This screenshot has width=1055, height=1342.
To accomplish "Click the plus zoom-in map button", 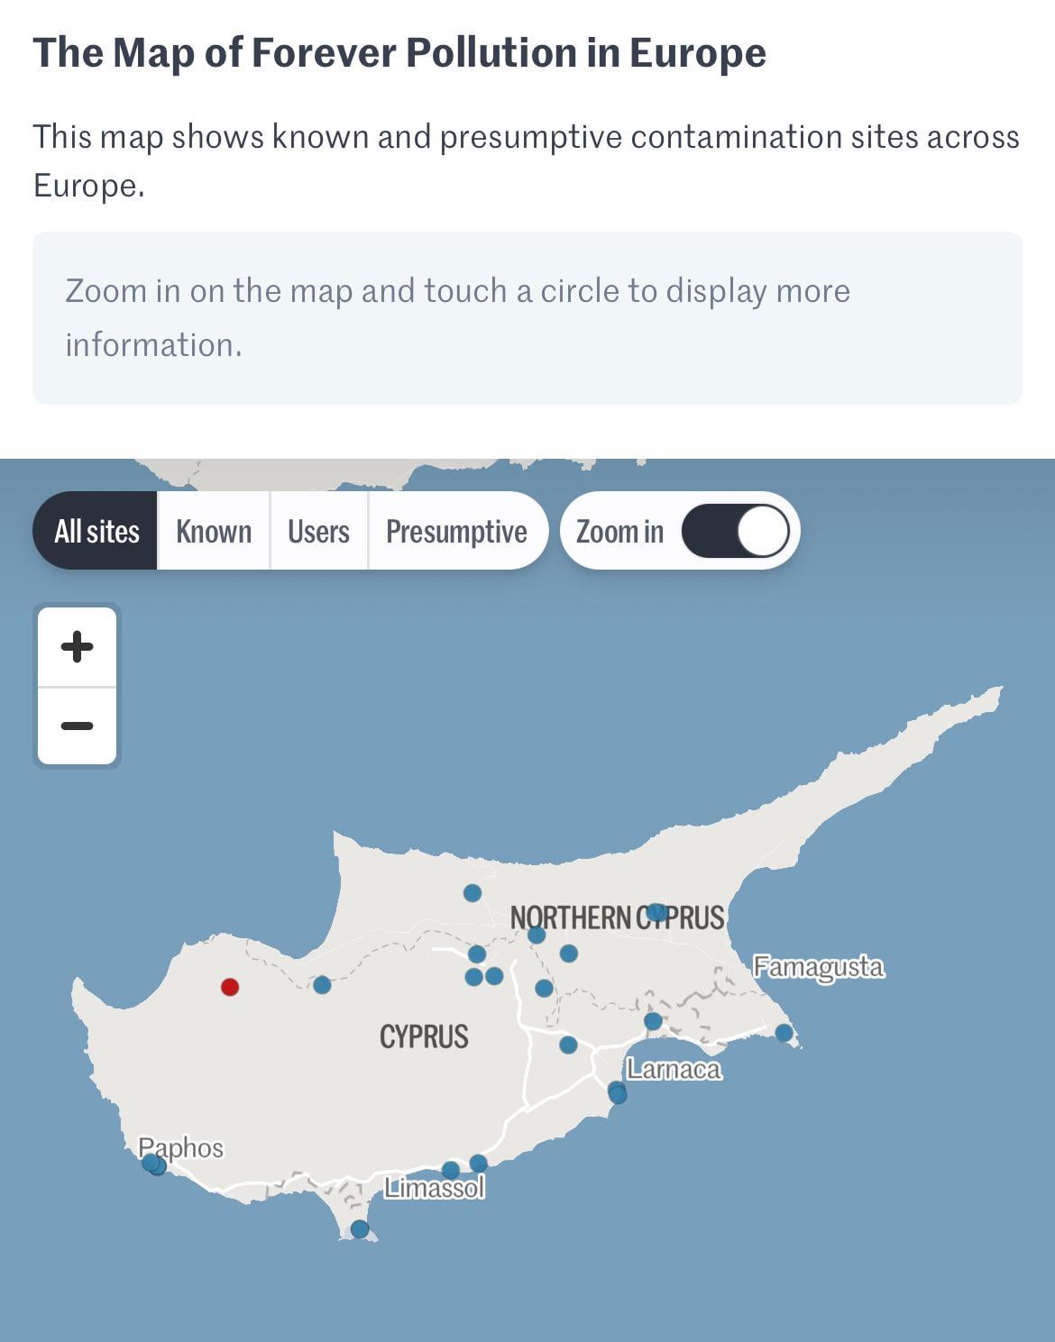I will point(77,646).
